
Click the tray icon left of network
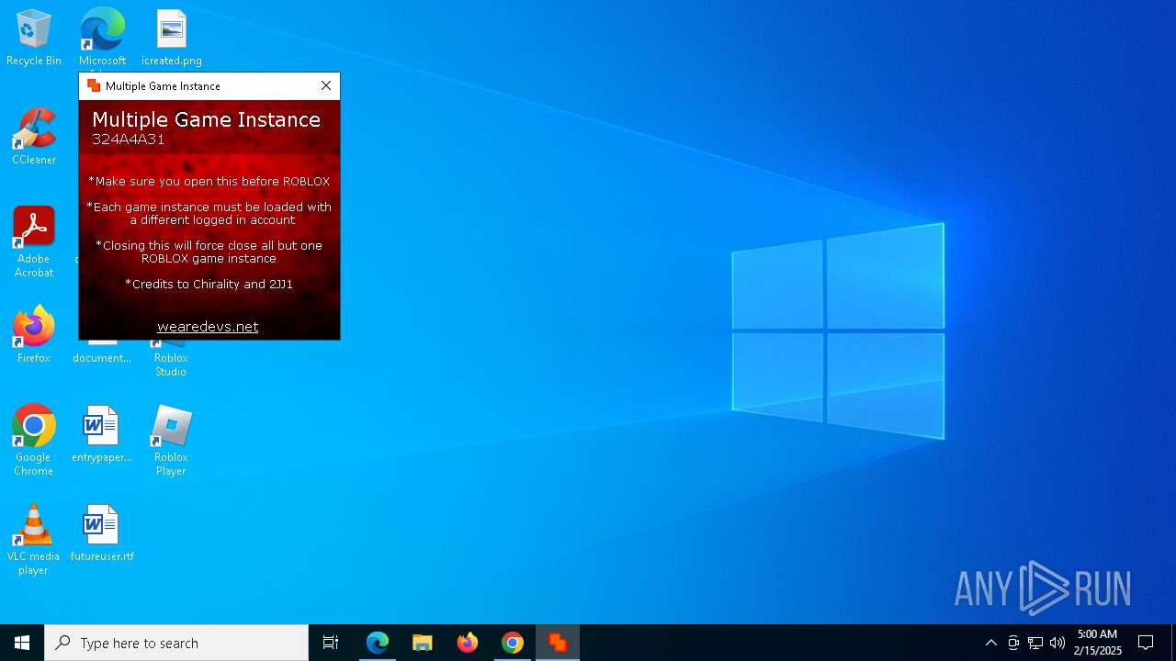click(x=1013, y=643)
